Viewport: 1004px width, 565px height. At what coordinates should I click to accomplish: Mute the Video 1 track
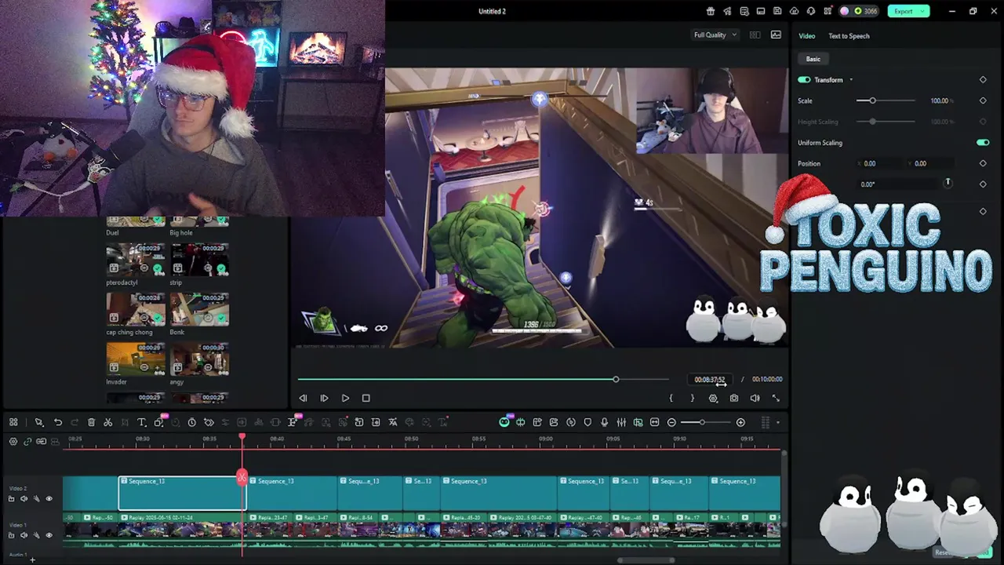24,535
